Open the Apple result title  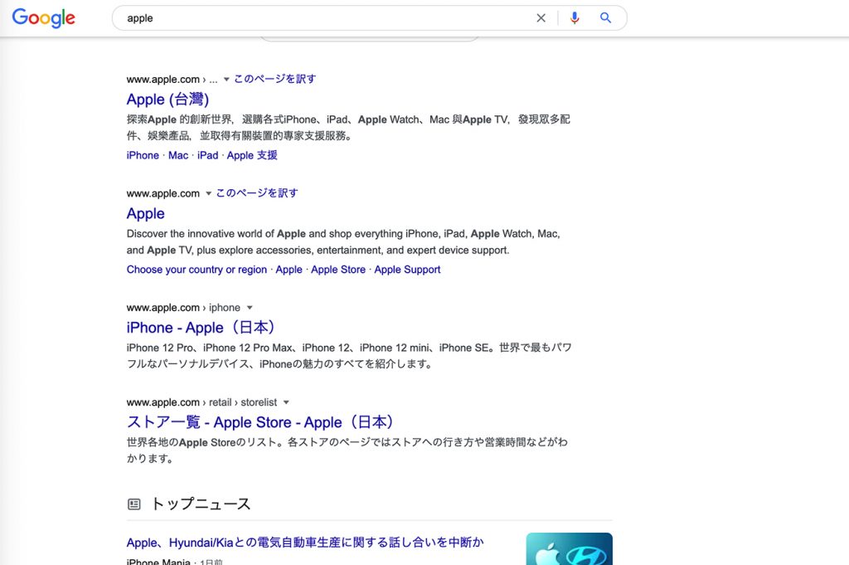click(146, 214)
